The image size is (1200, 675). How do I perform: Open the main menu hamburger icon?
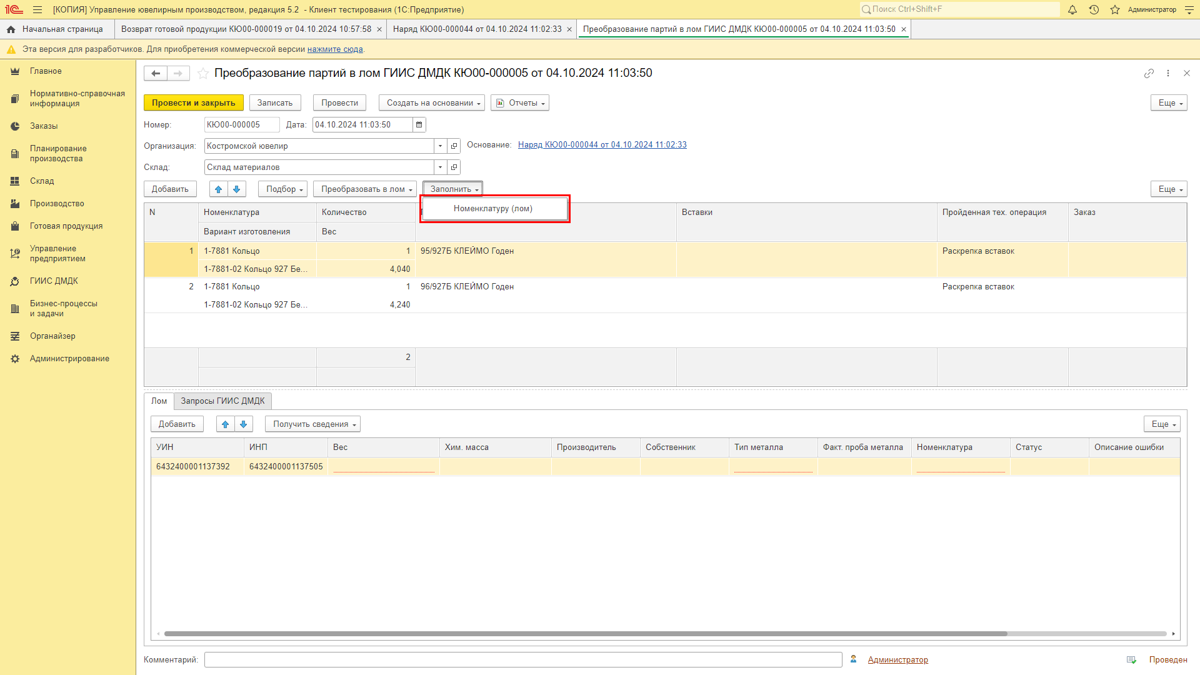(37, 10)
